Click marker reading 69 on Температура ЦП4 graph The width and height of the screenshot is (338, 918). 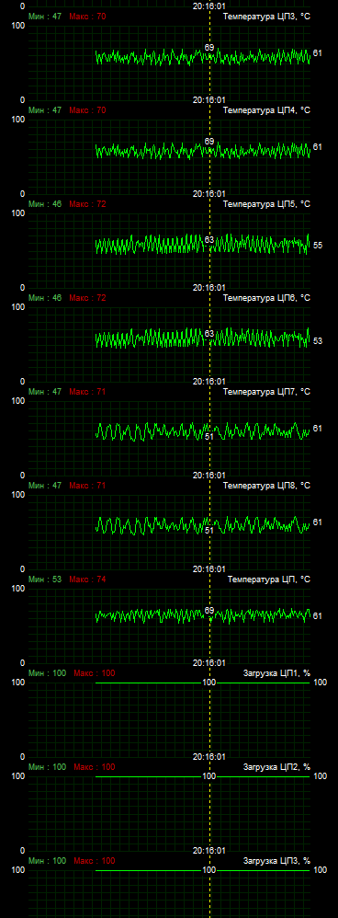(x=209, y=141)
